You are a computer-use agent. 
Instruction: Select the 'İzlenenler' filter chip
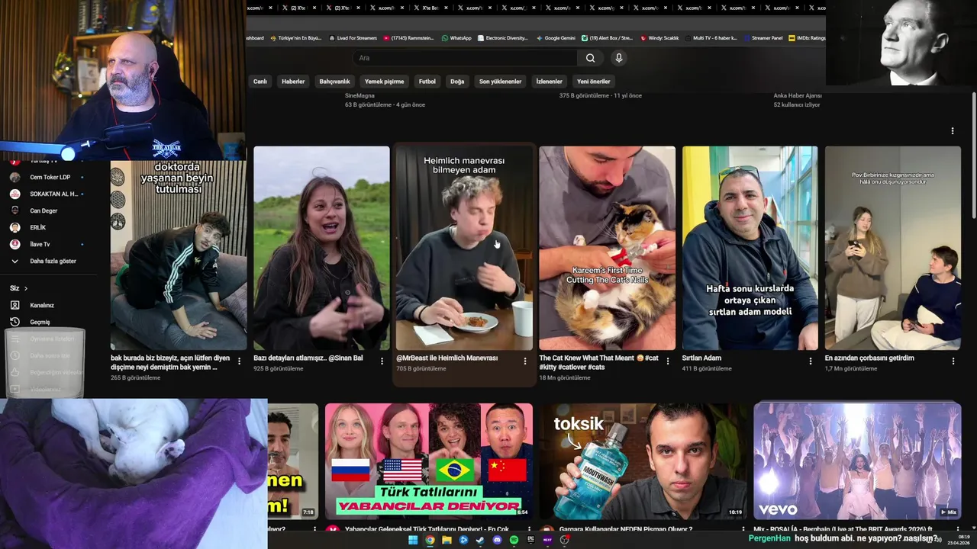(549, 82)
